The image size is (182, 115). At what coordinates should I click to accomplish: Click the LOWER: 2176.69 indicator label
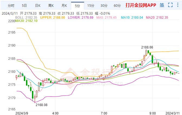(81, 18)
